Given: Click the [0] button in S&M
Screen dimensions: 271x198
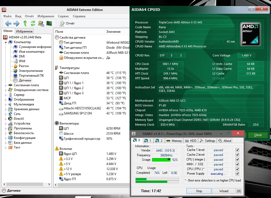Looking at the screenshot, I should pos(239,191).
